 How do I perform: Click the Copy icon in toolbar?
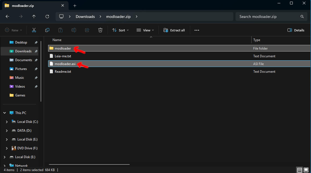coord(47,30)
